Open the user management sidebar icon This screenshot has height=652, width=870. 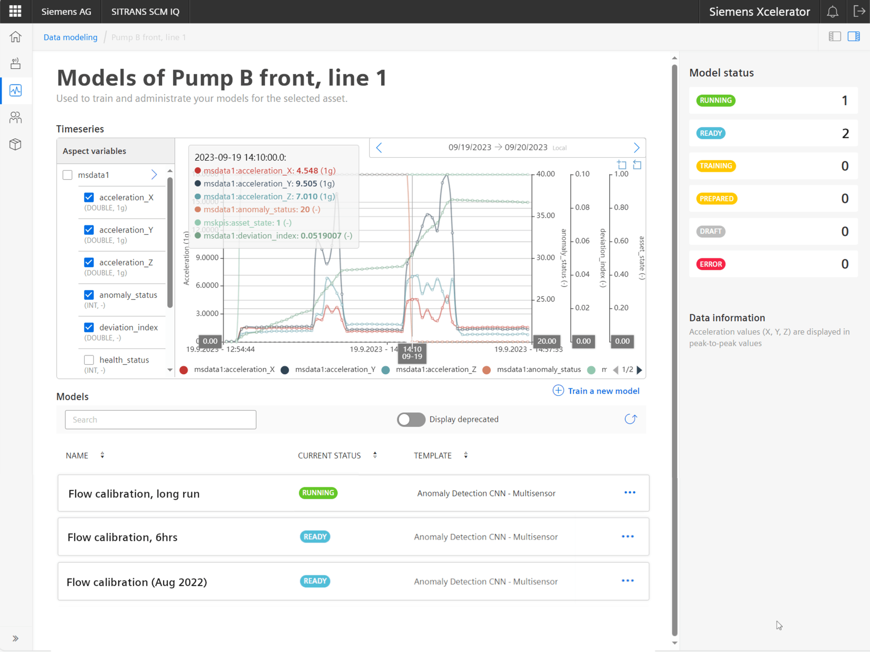16,117
